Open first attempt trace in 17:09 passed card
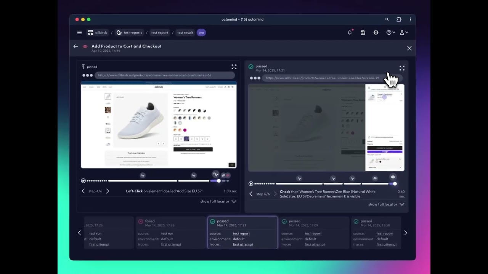 (x=315, y=244)
